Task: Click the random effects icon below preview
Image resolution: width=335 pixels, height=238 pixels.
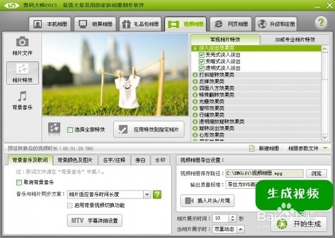Action: click(x=54, y=128)
